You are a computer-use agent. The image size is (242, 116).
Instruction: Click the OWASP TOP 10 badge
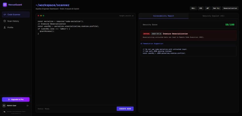pos(156,34)
